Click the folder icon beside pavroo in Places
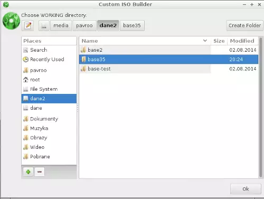This screenshot has width=264, height=199. [x=26, y=70]
